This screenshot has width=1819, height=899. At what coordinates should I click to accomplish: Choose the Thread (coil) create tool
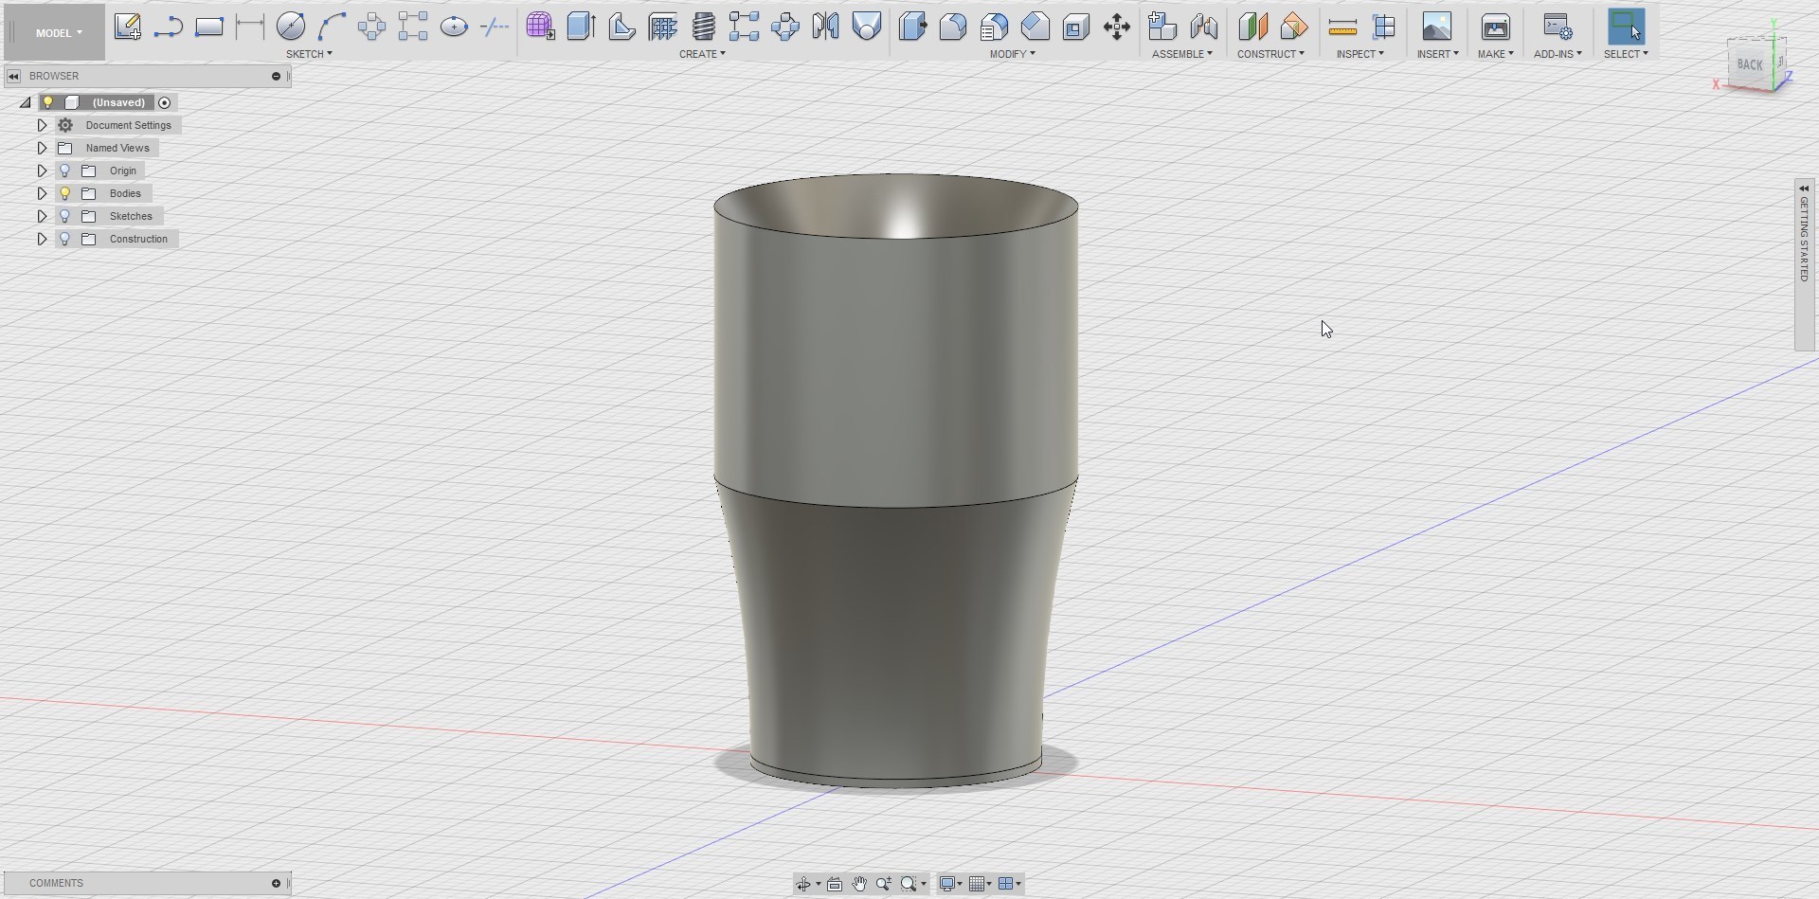(703, 27)
